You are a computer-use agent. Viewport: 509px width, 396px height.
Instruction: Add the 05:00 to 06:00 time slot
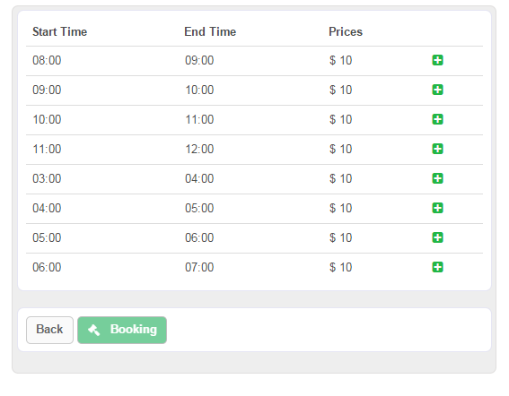pyautogui.click(x=437, y=237)
